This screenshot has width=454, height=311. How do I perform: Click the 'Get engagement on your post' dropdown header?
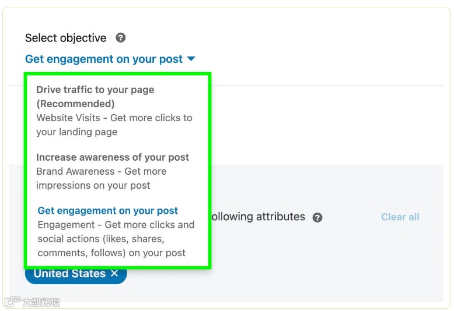[104, 59]
